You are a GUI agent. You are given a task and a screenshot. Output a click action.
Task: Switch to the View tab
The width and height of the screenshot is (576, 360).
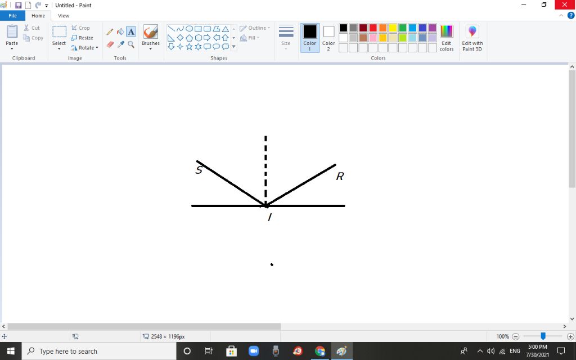click(x=64, y=16)
